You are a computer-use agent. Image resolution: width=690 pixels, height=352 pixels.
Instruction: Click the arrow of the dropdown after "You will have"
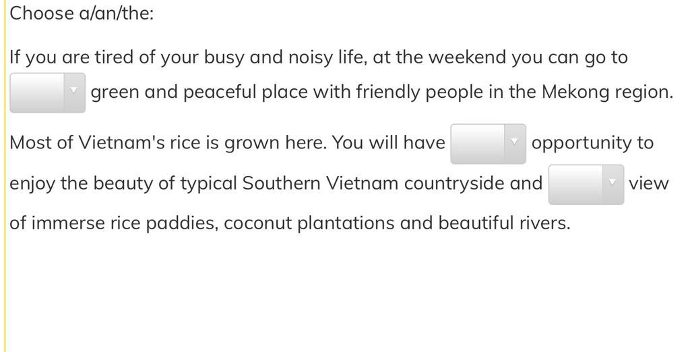pos(515,142)
